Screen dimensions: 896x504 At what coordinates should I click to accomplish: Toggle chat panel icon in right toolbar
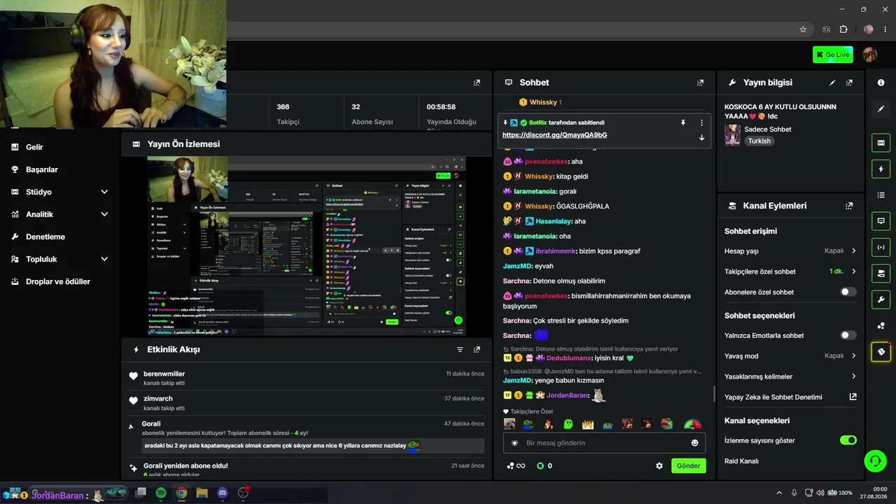[881, 220]
